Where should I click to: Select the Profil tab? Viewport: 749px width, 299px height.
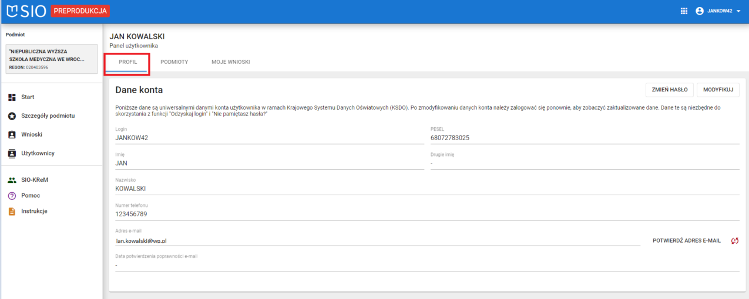[127, 62]
